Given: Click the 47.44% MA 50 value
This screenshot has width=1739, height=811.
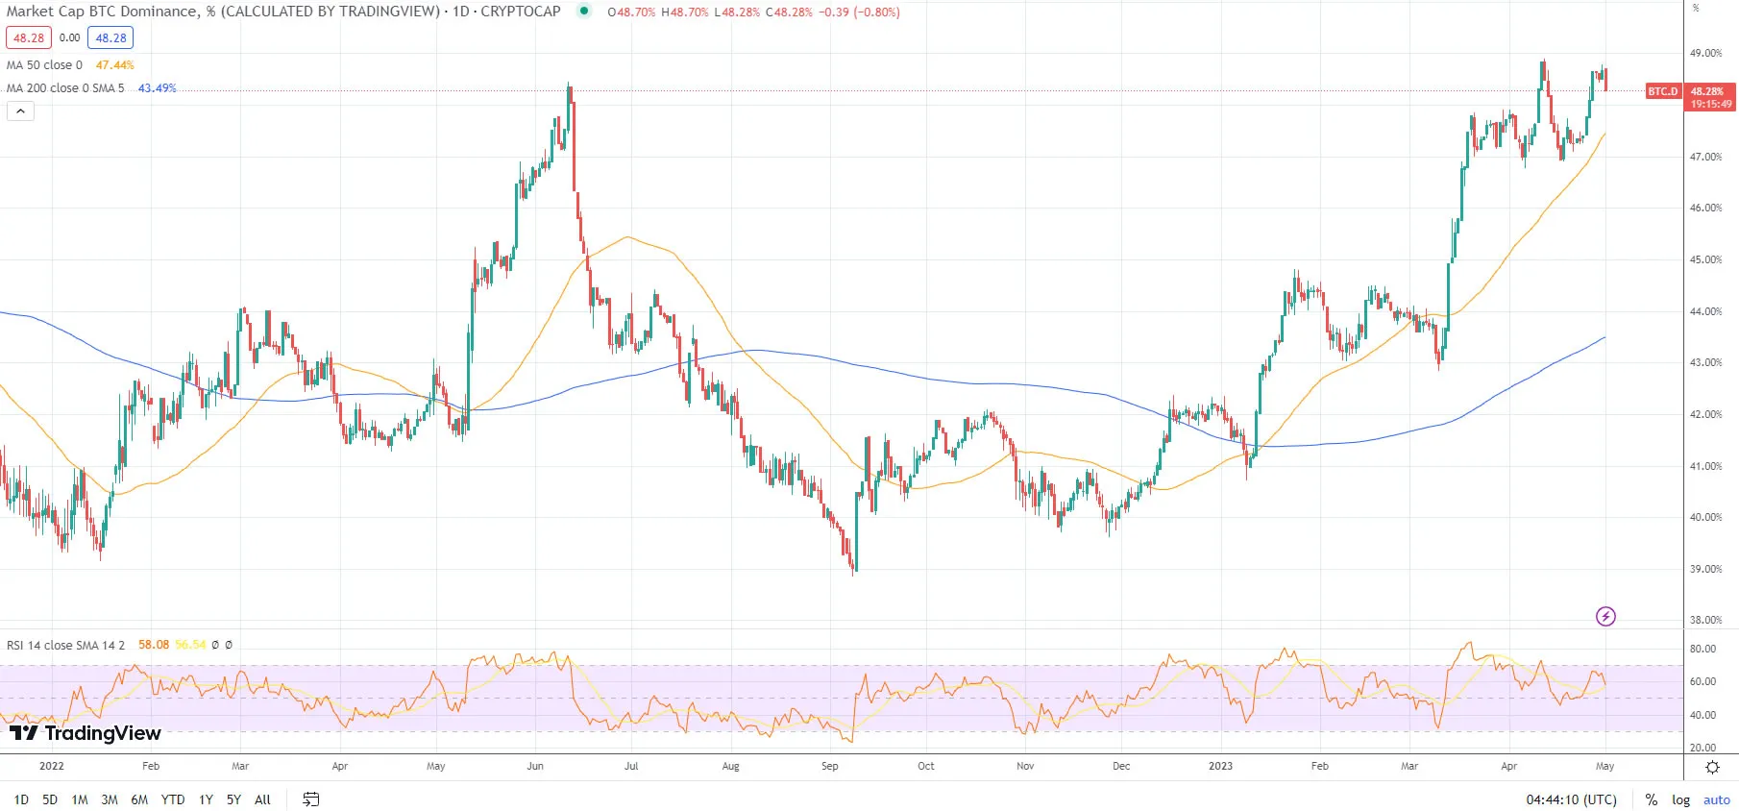Looking at the screenshot, I should (x=115, y=65).
